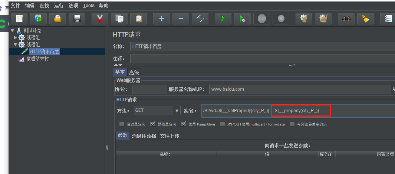This screenshot has height=174, width=395.
Task: Select 测试计划 in the tree
Action: [32, 31]
